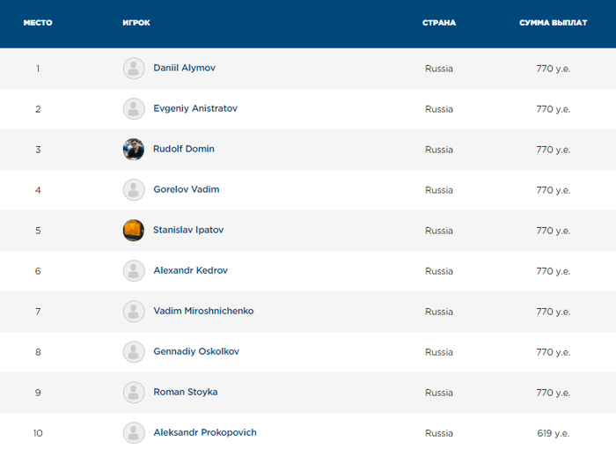Click Russia in Aleksandr Prokopovich's row
This screenshot has height=449, width=616.
click(439, 433)
